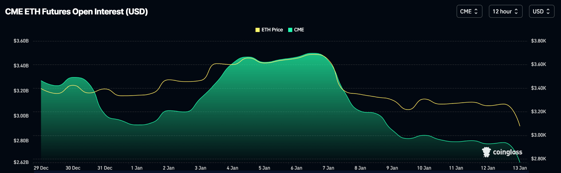The height and width of the screenshot is (173, 561).
Task: Select the 4 Jan date on x-axis
Action: point(232,168)
